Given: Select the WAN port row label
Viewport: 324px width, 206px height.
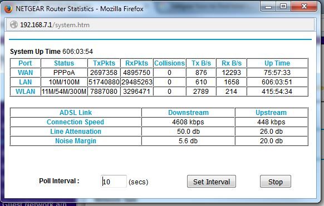Looking at the screenshot, I should point(25,73).
